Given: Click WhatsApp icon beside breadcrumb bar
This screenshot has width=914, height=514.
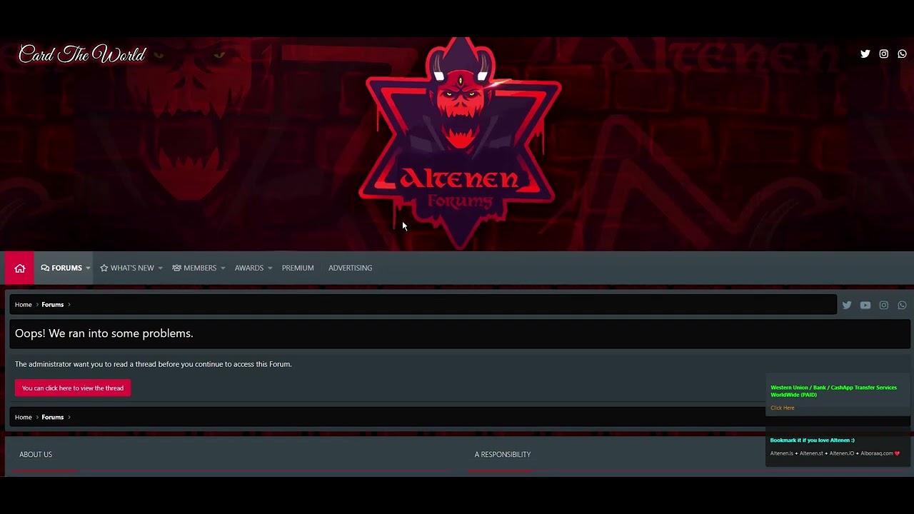Looking at the screenshot, I should (903, 305).
